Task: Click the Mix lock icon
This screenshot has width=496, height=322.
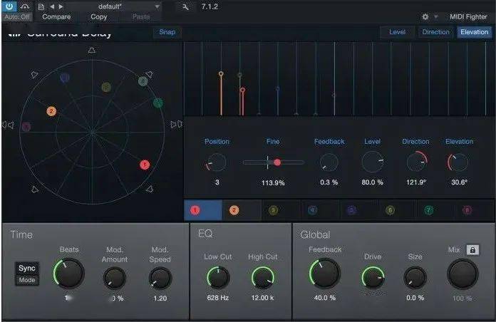Action: [472, 250]
